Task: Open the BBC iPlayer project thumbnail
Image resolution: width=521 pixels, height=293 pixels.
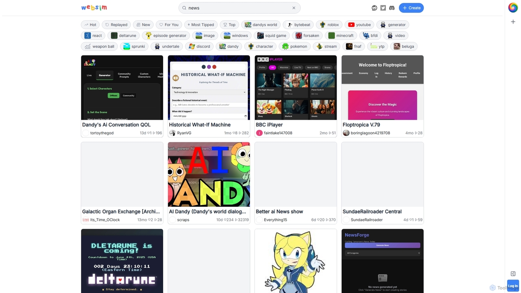Action: pyautogui.click(x=296, y=87)
